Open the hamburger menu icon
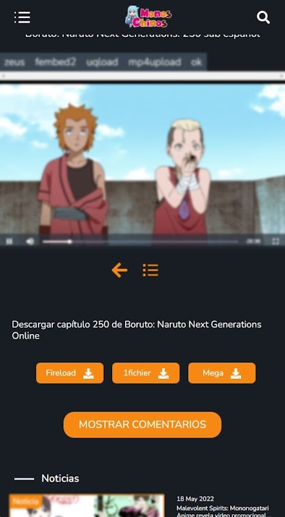This screenshot has width=285, height=517. [x=22, y=17]
